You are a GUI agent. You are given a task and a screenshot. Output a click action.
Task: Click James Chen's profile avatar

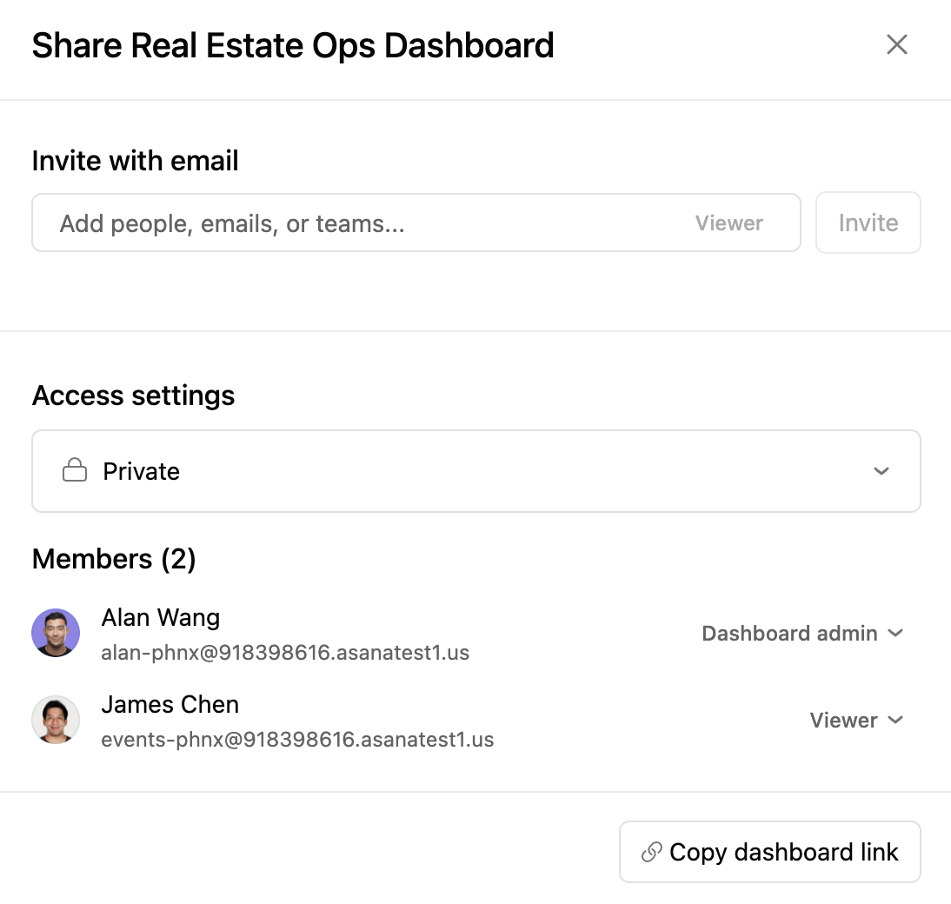pyautogui.click(x=56, y=720)
